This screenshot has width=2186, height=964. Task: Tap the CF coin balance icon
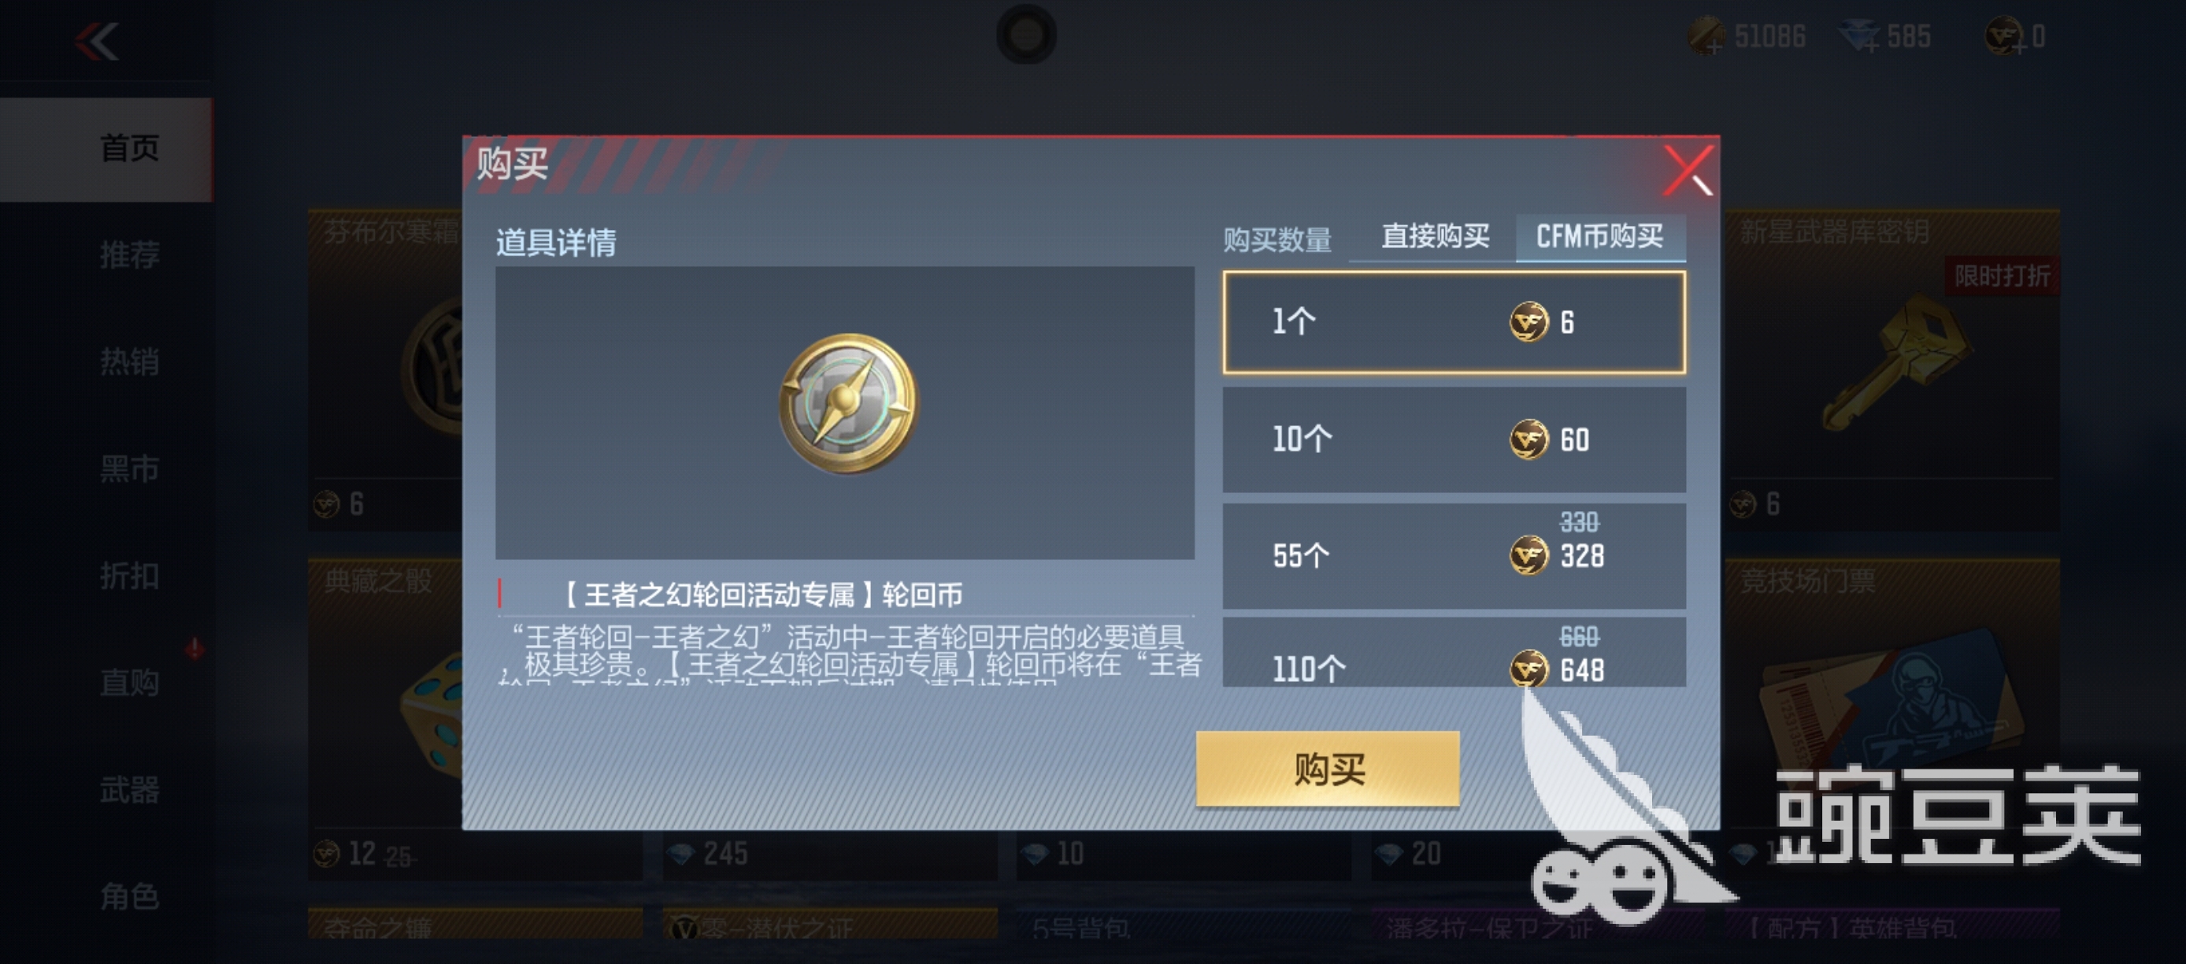pyautogui.click(x=2004, y=36)
